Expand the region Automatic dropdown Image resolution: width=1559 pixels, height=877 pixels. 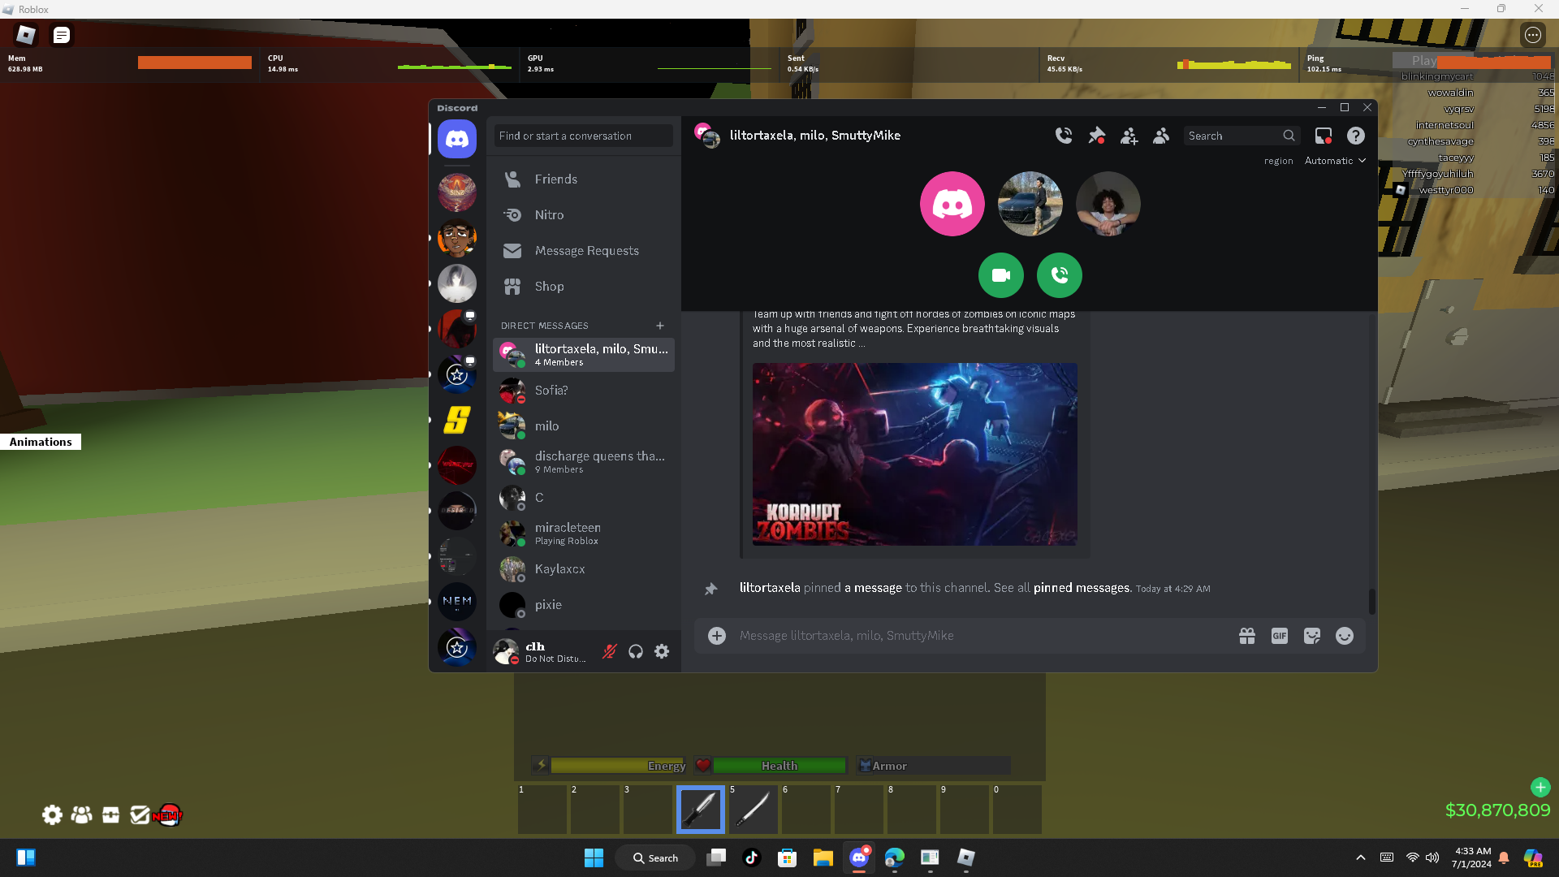coord(1335,161)
